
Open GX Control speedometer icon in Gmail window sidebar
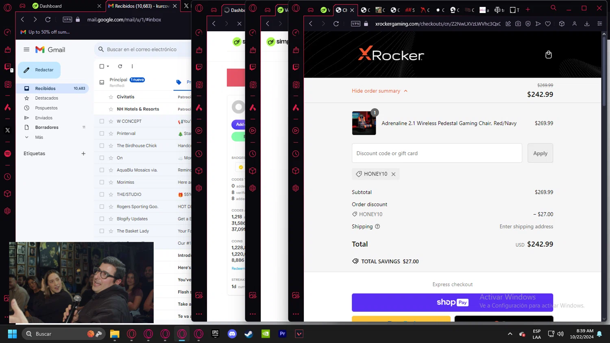(x=7, y=32)
